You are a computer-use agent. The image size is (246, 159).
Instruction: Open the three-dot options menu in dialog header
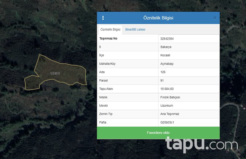tap(103, 18)
